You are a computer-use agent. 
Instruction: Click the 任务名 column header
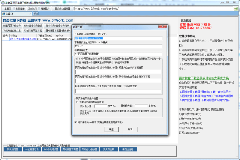23,36
